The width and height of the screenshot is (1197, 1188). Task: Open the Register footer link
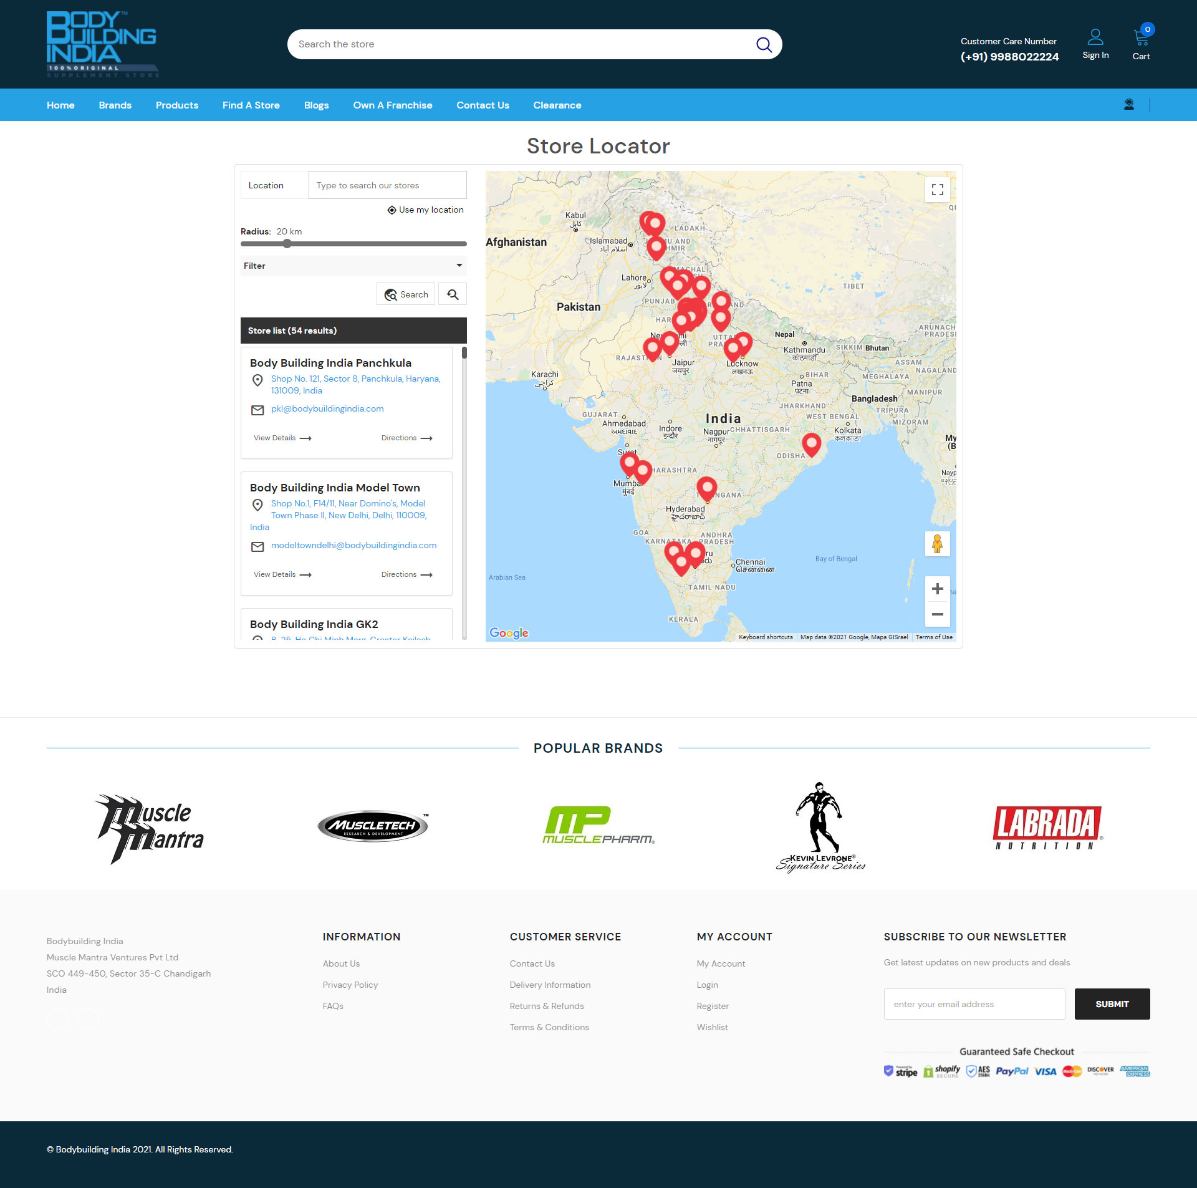click(713, 1006)
